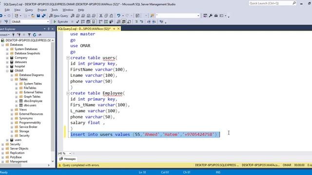
Task: Select the dbo.users table
Action: [30, 105]
